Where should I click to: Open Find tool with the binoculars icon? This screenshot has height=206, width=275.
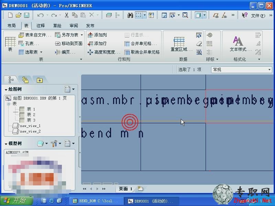(x=130, y=15)
